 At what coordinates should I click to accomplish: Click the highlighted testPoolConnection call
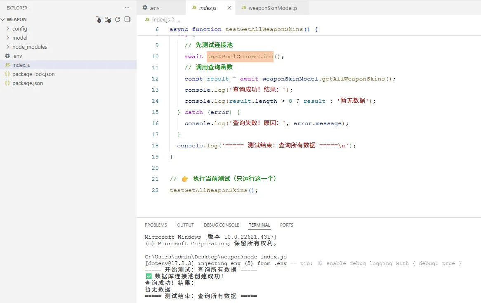[x=240, y=57]
